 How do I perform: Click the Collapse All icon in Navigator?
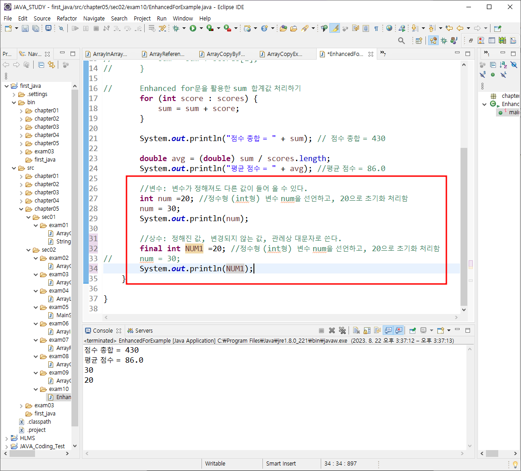pos(41,65)
